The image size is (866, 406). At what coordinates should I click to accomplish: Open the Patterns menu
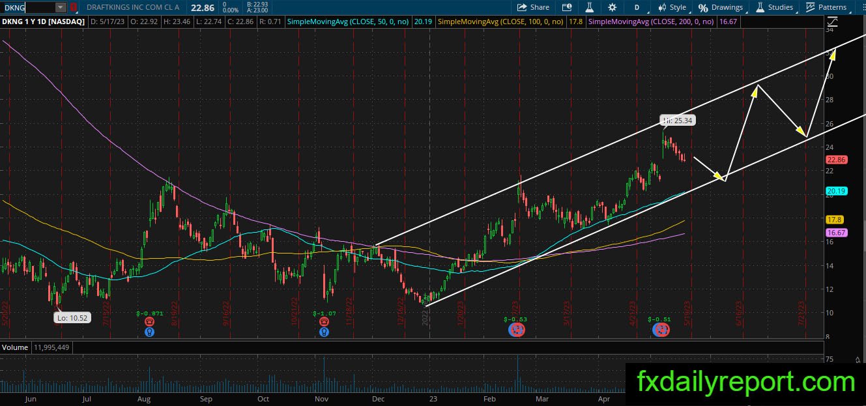[x=827, y=7]
